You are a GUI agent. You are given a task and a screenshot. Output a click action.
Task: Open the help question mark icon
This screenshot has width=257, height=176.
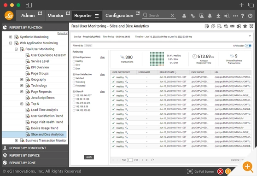(243, 16)
